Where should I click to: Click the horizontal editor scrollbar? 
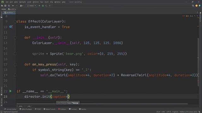[102, 104]
